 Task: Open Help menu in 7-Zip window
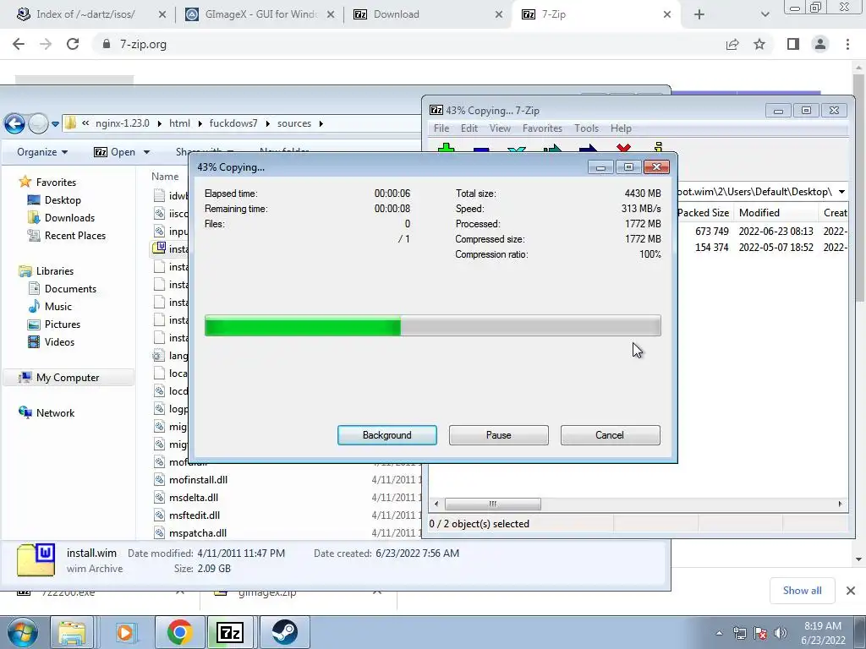(621, 128)
